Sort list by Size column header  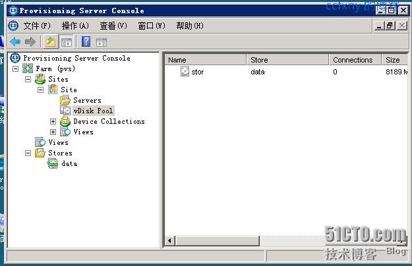[x=394, y=60]
